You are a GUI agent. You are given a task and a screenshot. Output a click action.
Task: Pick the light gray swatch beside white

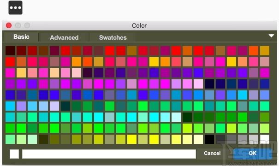coord(254,139)
